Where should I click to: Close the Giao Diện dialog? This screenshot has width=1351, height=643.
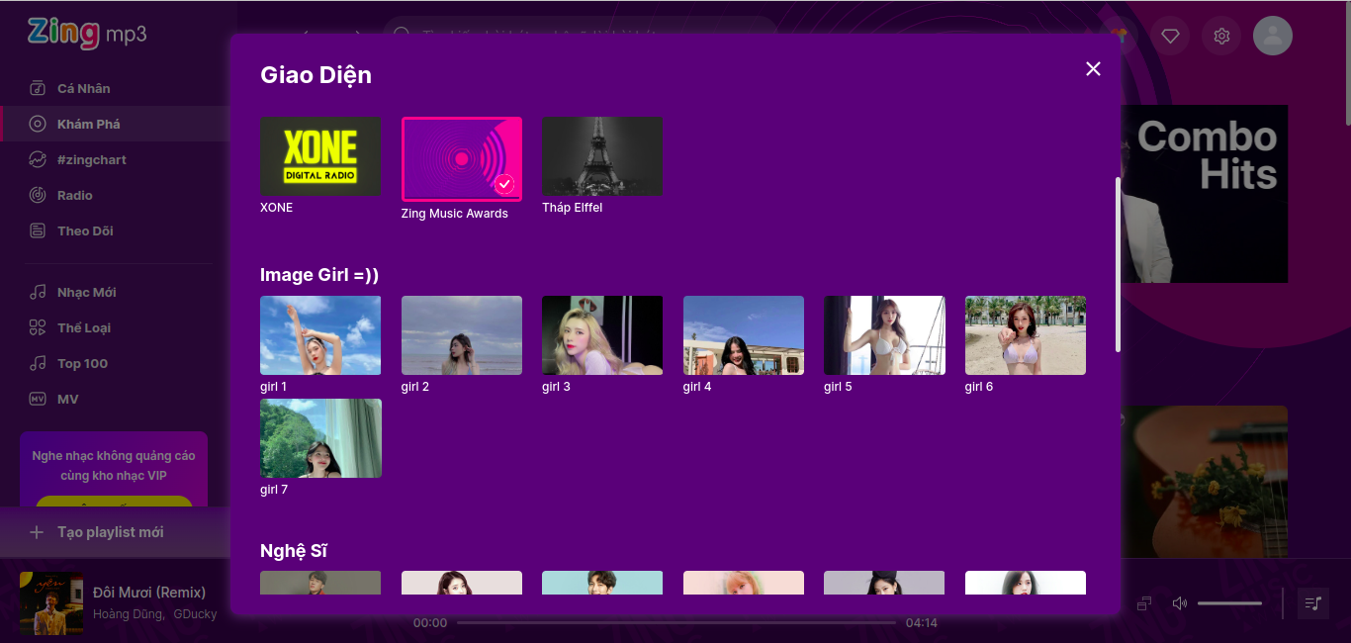1093,68
